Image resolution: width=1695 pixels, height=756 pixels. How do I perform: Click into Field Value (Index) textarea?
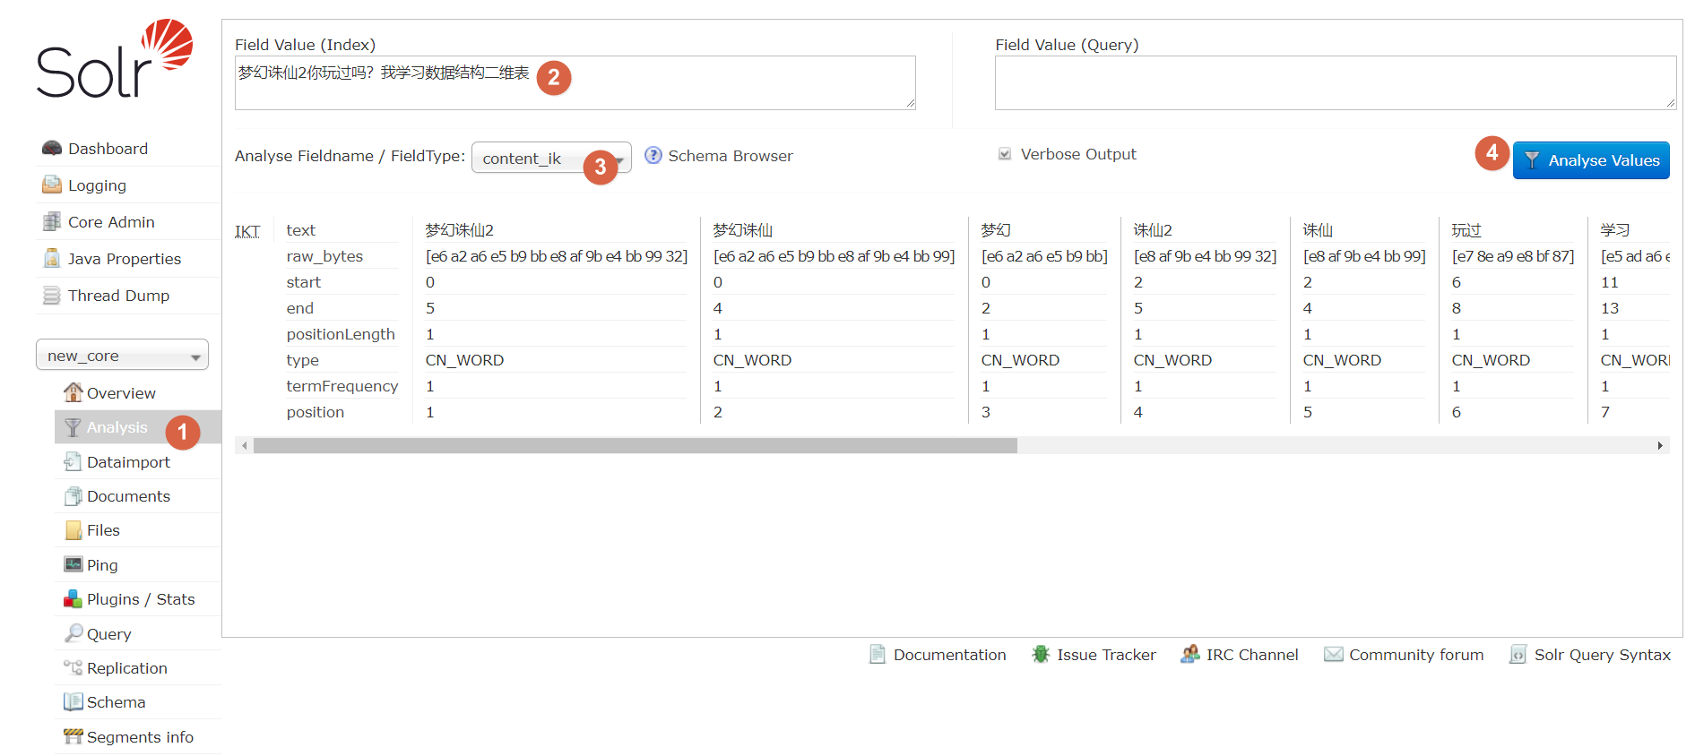click(575, 82)
